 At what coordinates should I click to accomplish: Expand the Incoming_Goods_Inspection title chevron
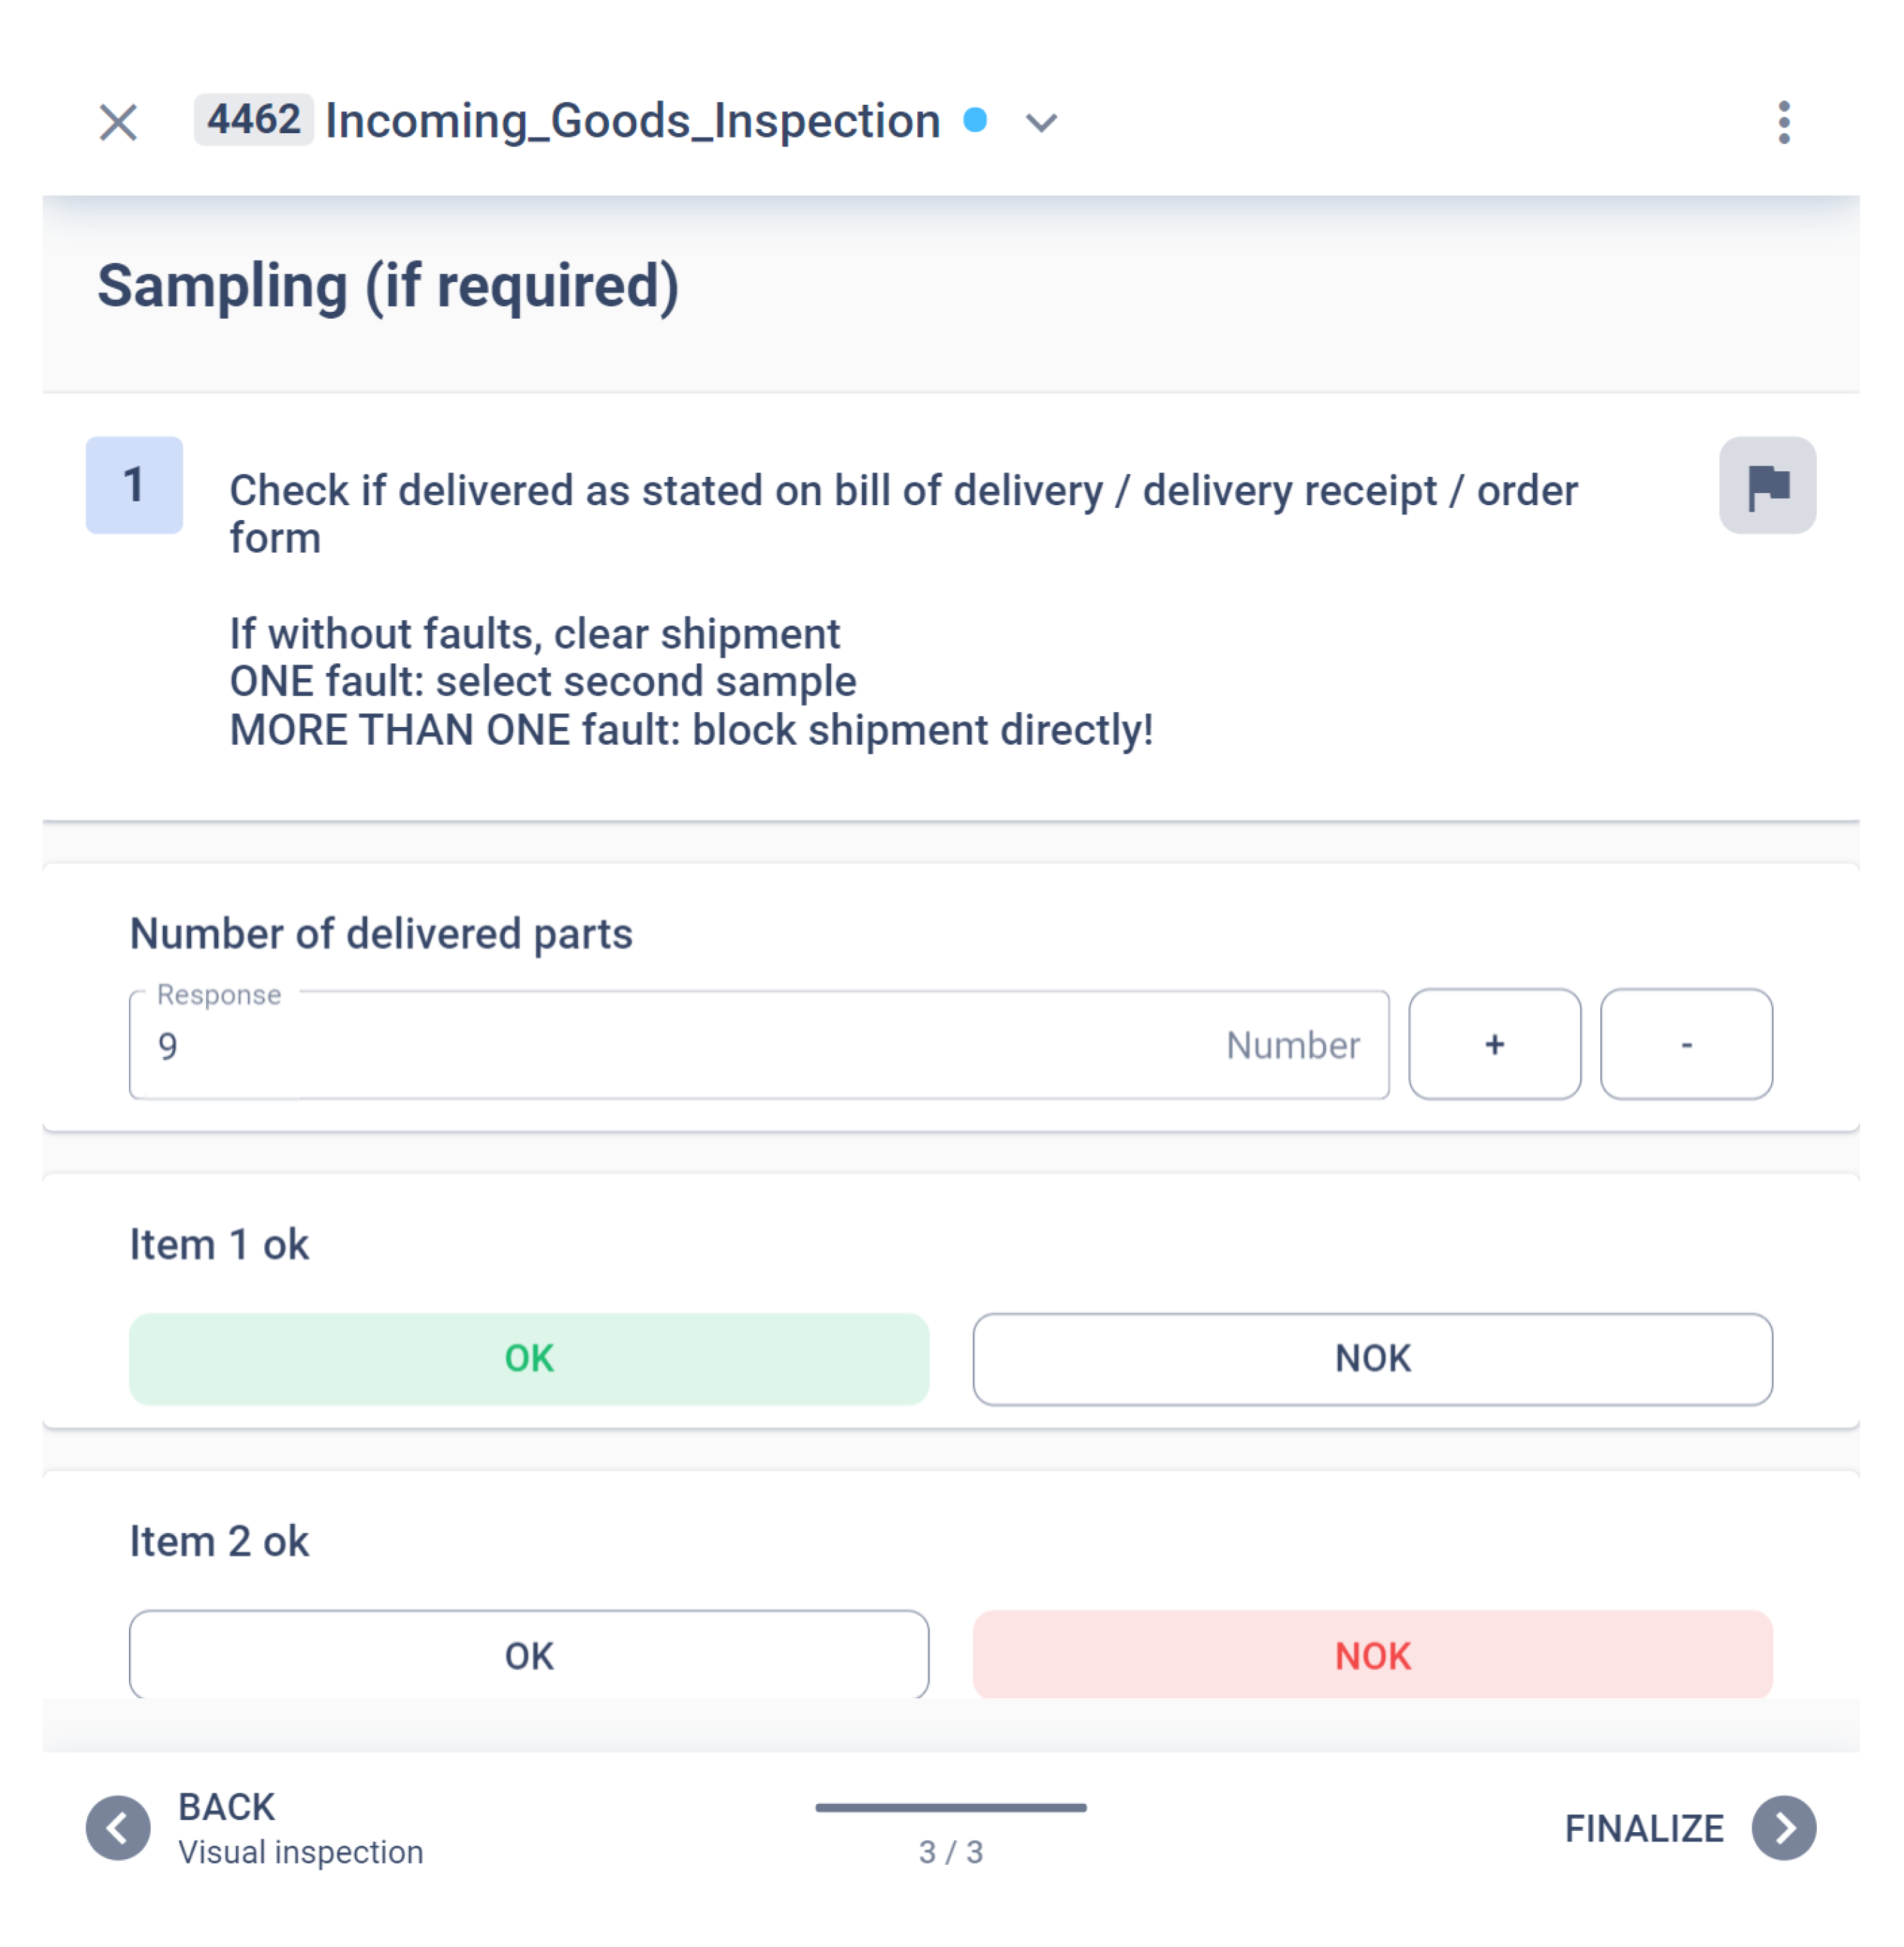click(1041, 122)
